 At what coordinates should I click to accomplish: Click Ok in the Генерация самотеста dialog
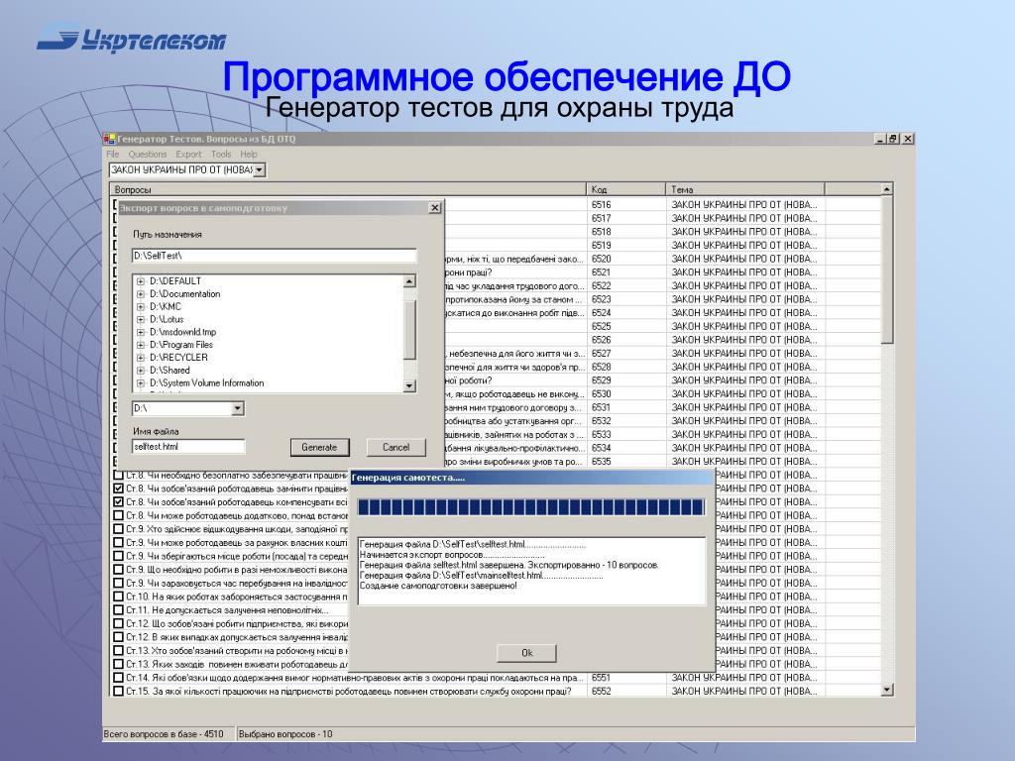(x=526, y=653)
